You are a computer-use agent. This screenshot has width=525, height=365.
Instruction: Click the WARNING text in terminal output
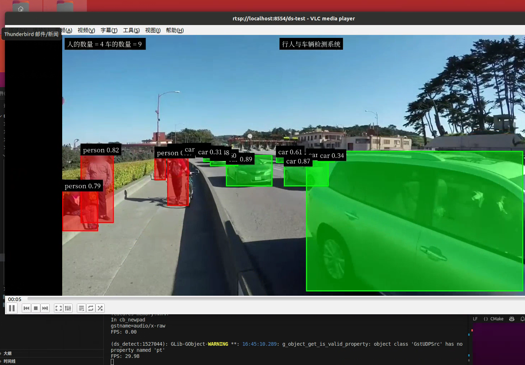tap(218, 344)
